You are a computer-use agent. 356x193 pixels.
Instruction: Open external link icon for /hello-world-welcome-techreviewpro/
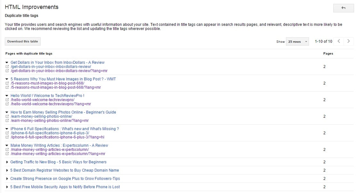7,100
